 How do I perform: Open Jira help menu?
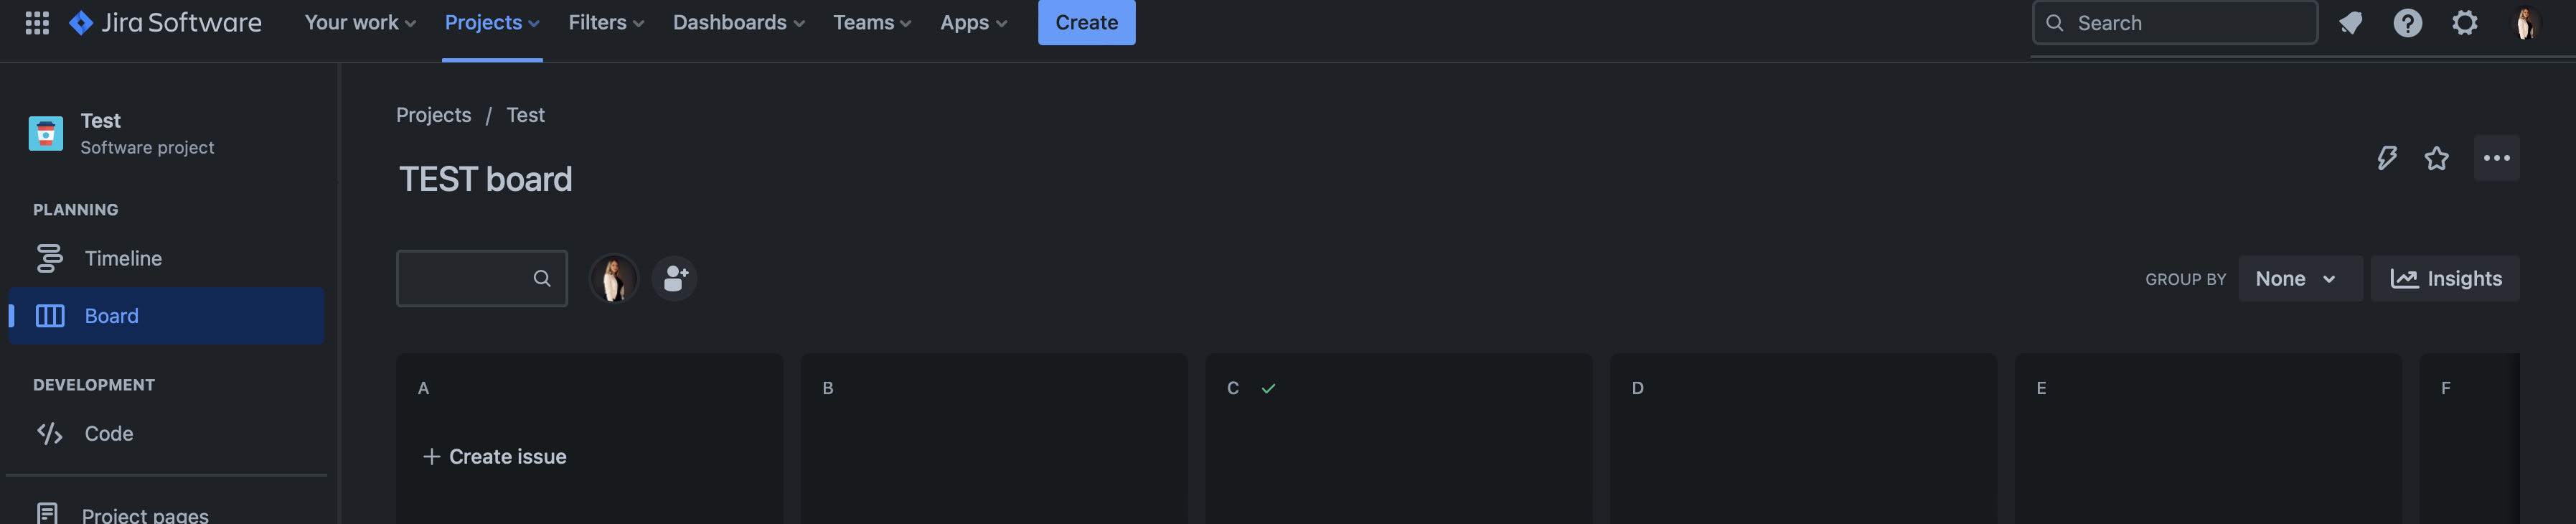point(2409,22)
